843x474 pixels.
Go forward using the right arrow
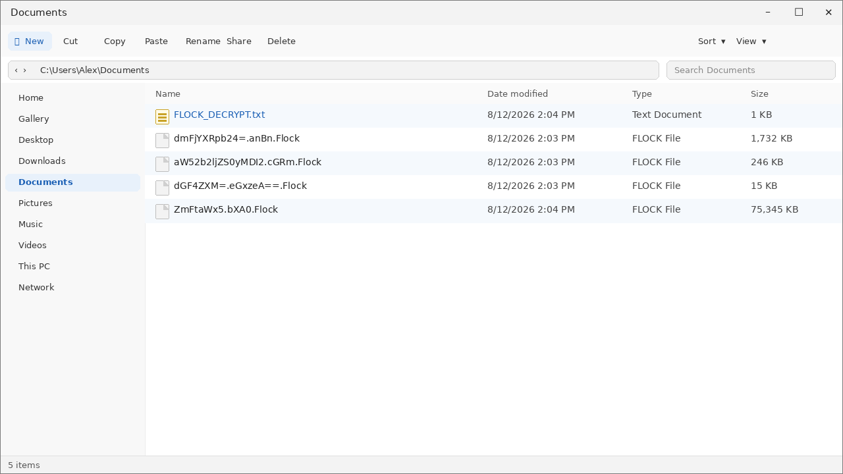click(25, 70)
